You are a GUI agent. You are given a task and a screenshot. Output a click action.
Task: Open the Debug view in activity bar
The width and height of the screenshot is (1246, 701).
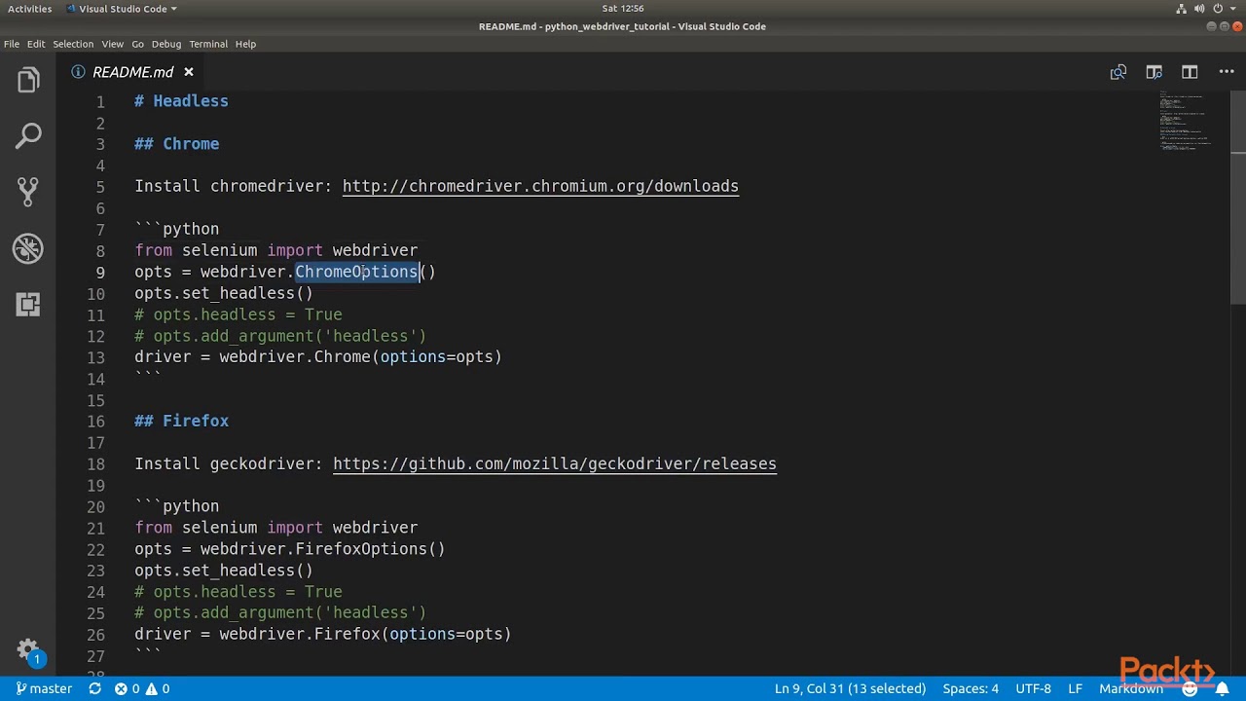[28, 248]
